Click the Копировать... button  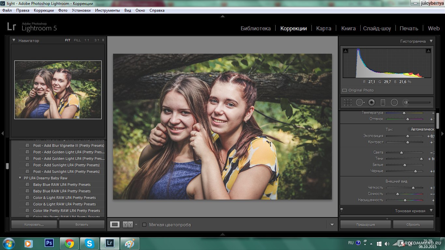click(34, 224)
